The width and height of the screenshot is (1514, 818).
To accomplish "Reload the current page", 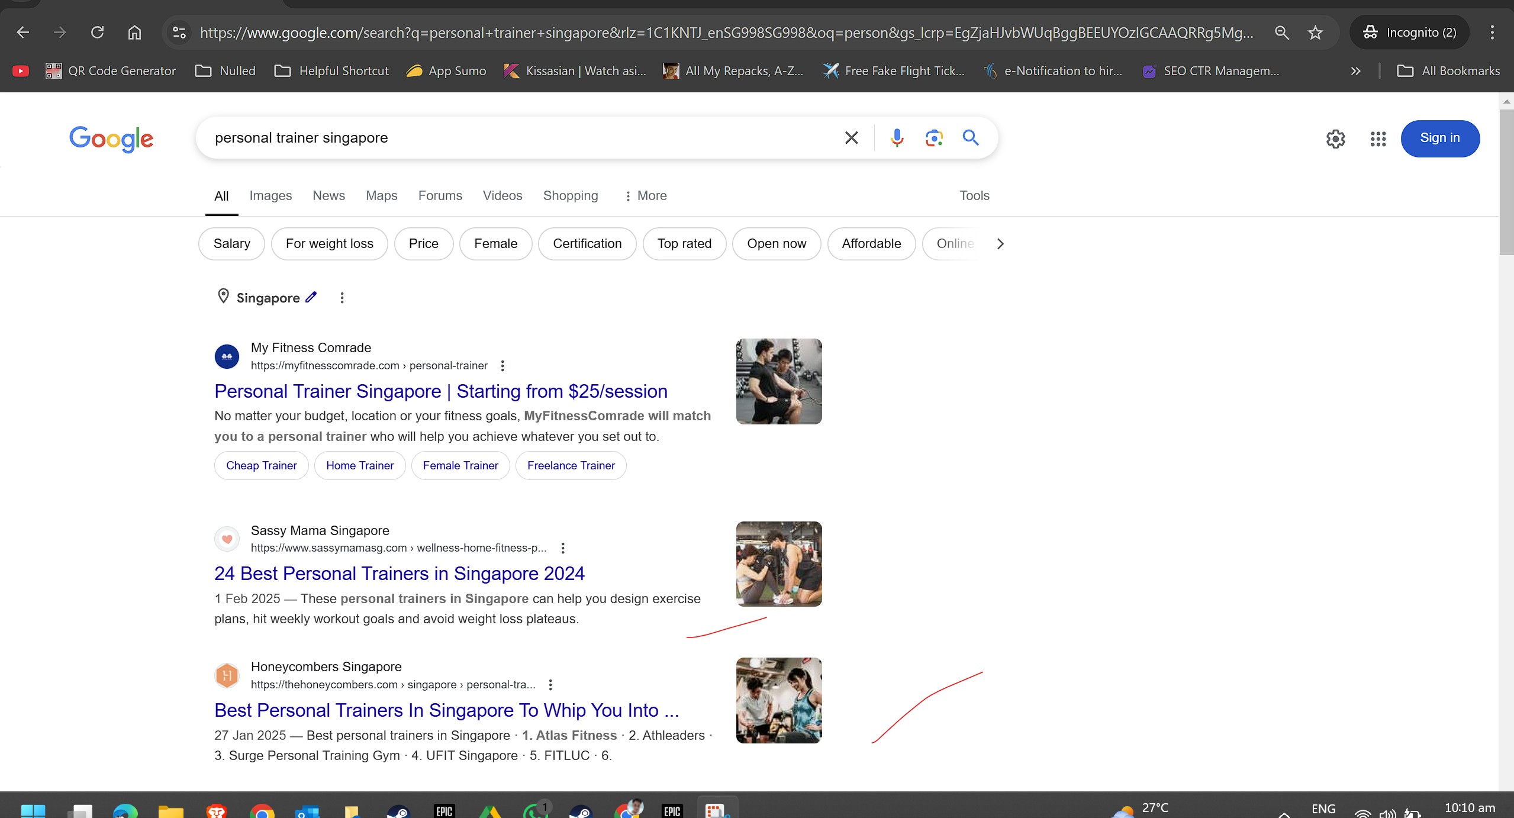I will (x=97, y=32).
